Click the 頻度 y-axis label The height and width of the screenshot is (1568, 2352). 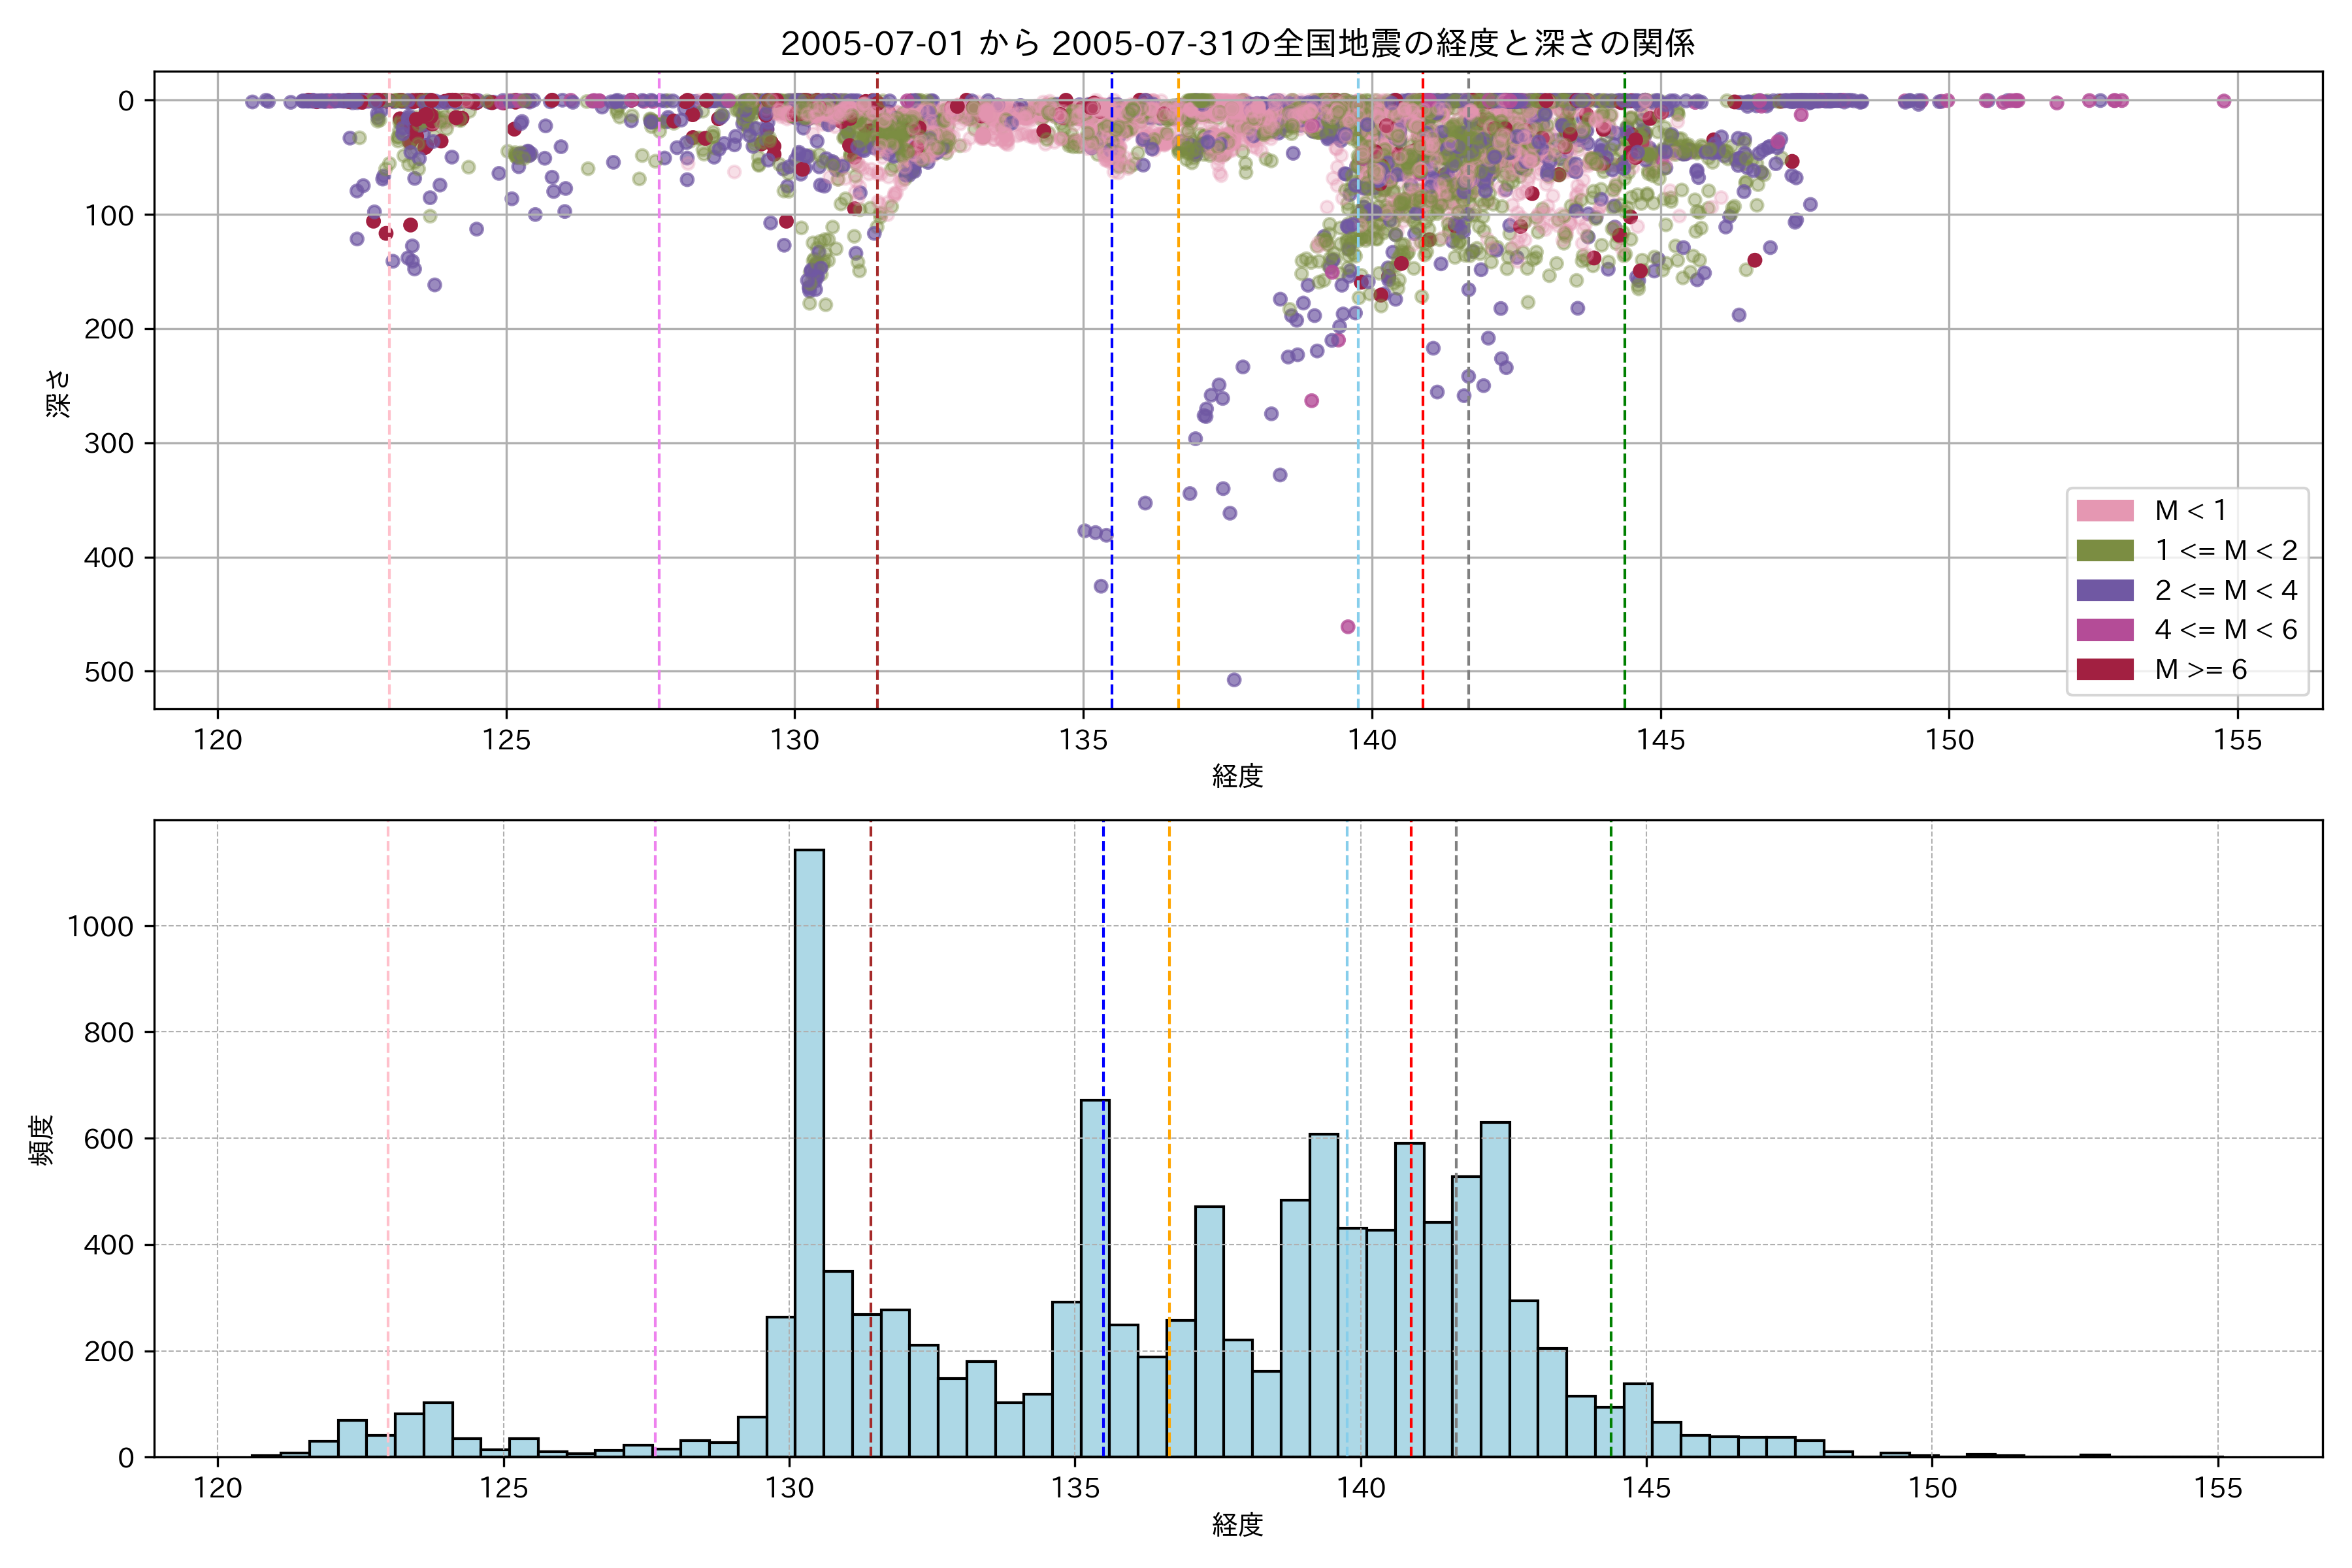pos(42,1140)
